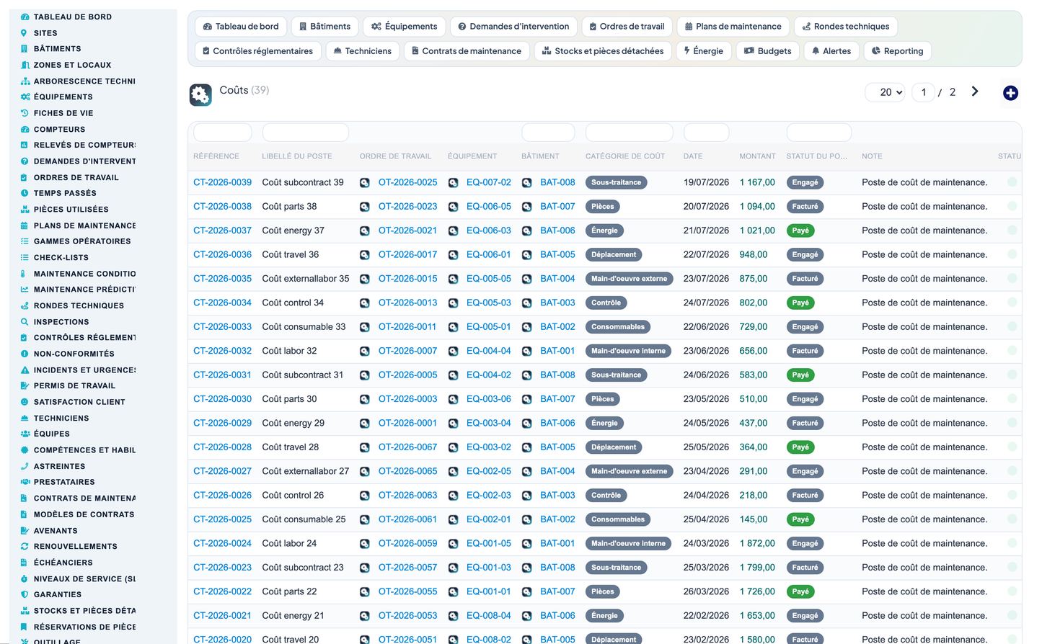Switch to Équipements tab
This screenshot has height=644, width=1042.
405,27
